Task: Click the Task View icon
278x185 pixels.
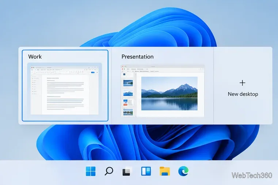Action: 127,171
